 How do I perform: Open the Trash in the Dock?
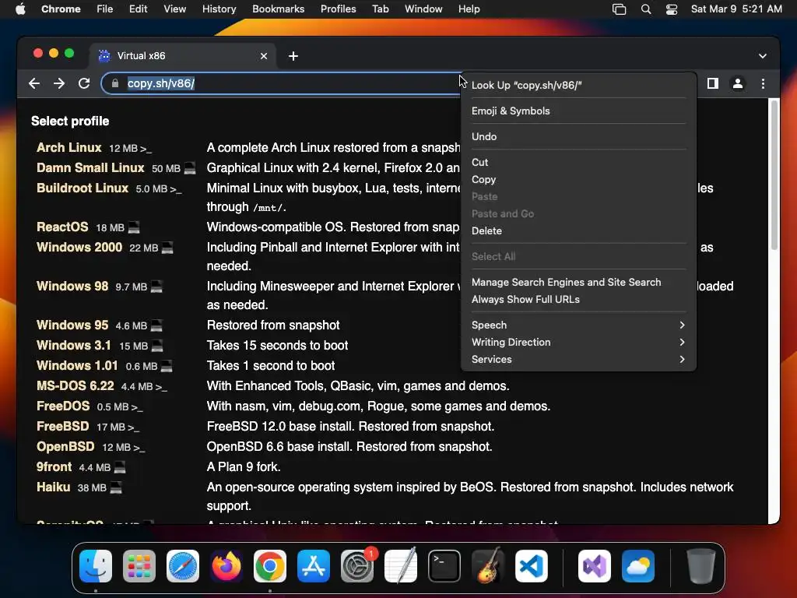[701, 566]
